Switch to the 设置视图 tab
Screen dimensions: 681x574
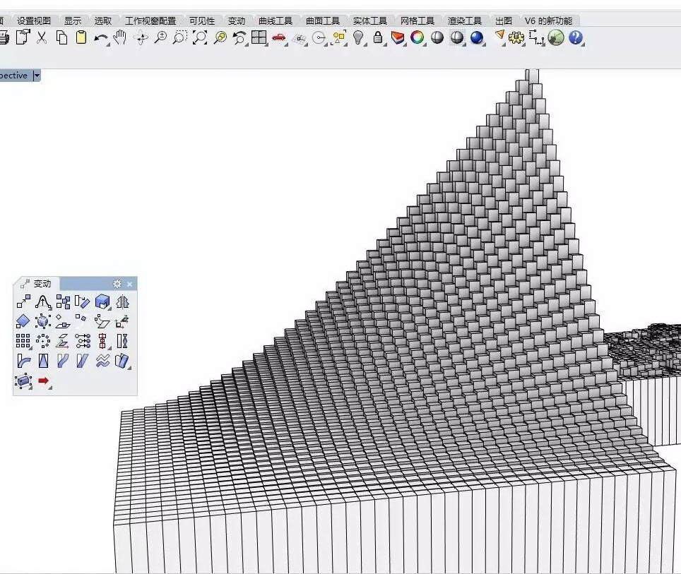[x=34, y=20]
